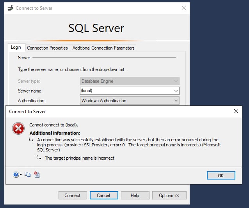Click the 'Additional information:' heading
The image size is (249, 208).
55,133
